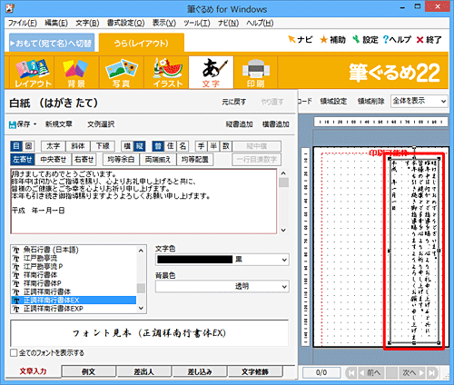The image size is (454, 385).
Task: Select font 江戸勘亭流 in list
Action: pos(40,258)
